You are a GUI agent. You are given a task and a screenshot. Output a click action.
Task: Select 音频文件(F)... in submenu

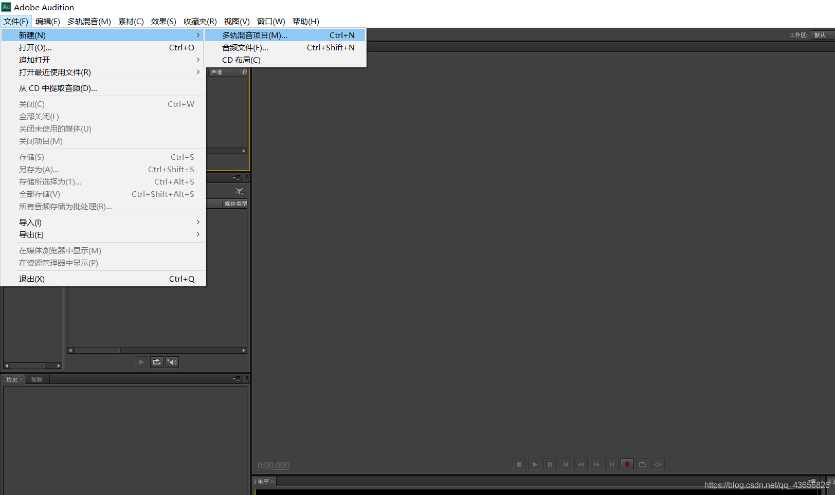(x=285, y=47)
